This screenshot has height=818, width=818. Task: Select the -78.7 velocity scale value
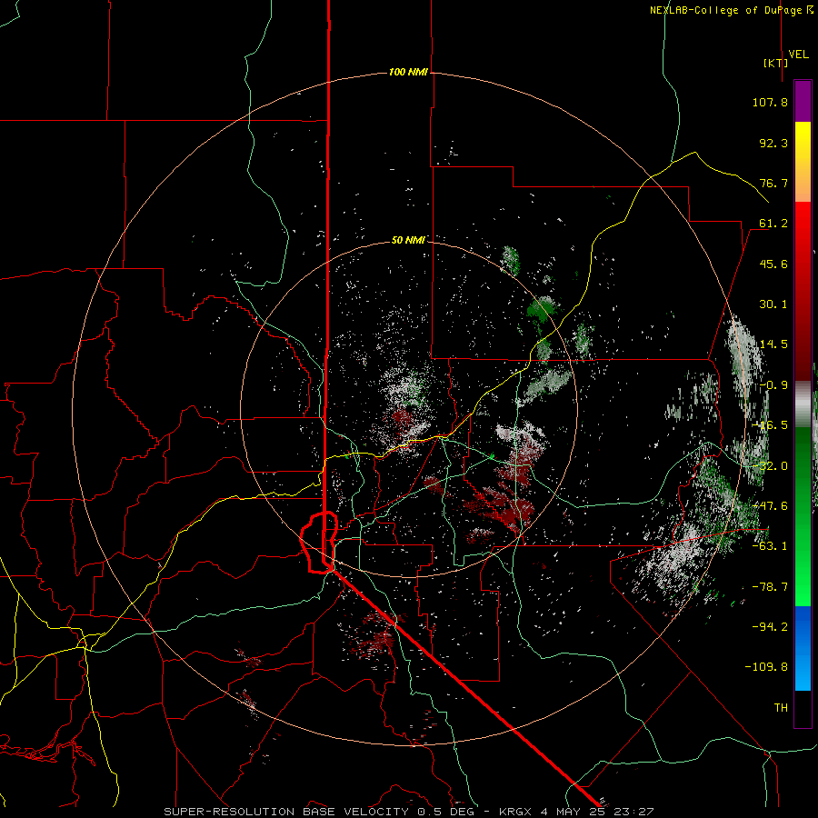coord(770,587)
